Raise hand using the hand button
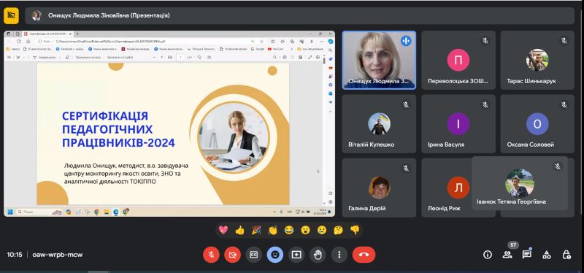The width and height of the screenshot is (584, 273). (x=318, y=255)
